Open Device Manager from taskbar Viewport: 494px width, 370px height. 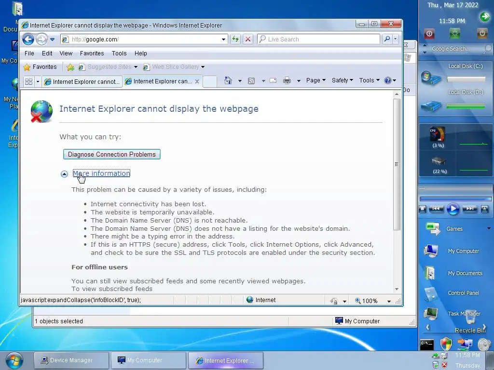(71, 360)
